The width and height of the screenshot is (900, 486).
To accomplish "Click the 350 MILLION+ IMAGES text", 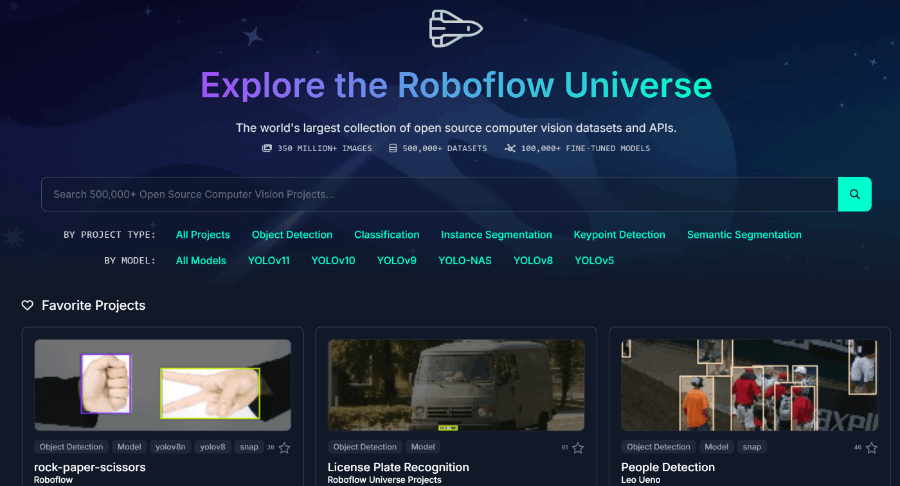I will (325, 148).
